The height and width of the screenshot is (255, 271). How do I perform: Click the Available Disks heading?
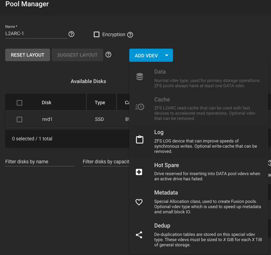tap(88, 81)
